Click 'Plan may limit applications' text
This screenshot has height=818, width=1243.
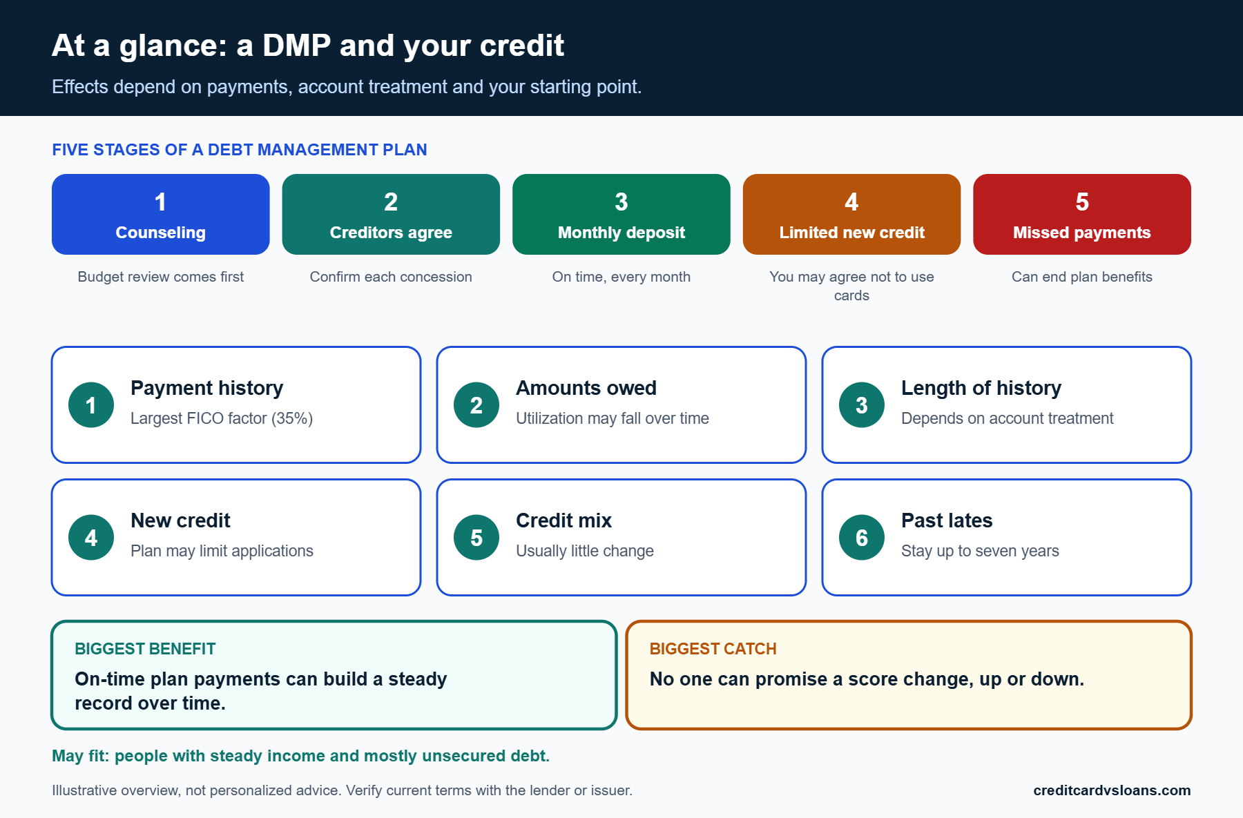coord(222,551)
